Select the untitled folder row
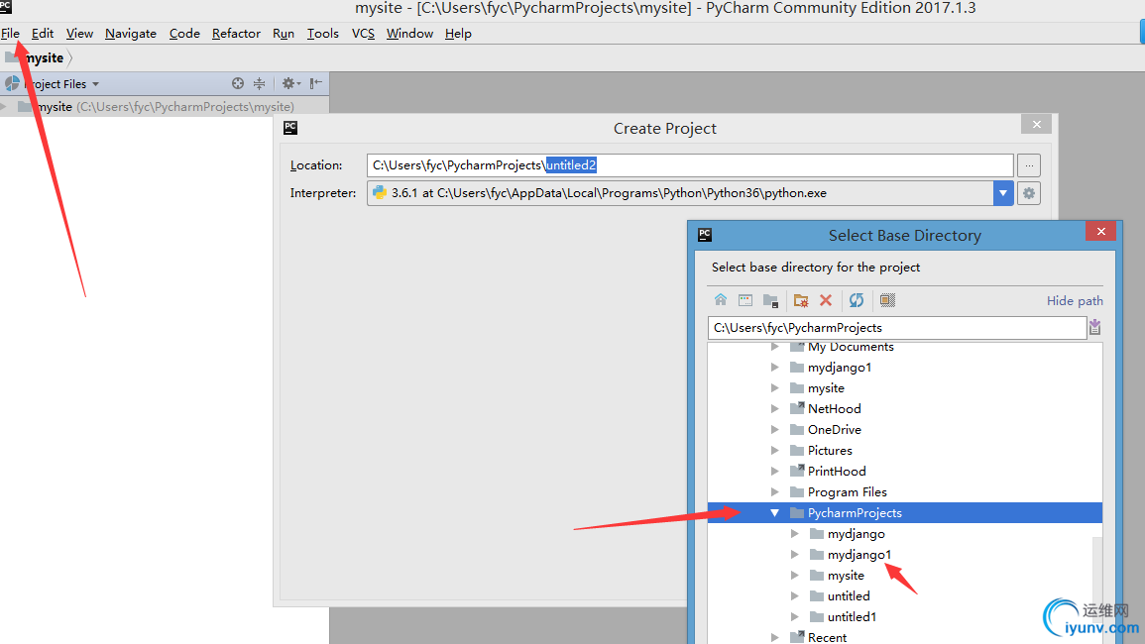This screenshot has width=1145, height=644. coord(905,595)
